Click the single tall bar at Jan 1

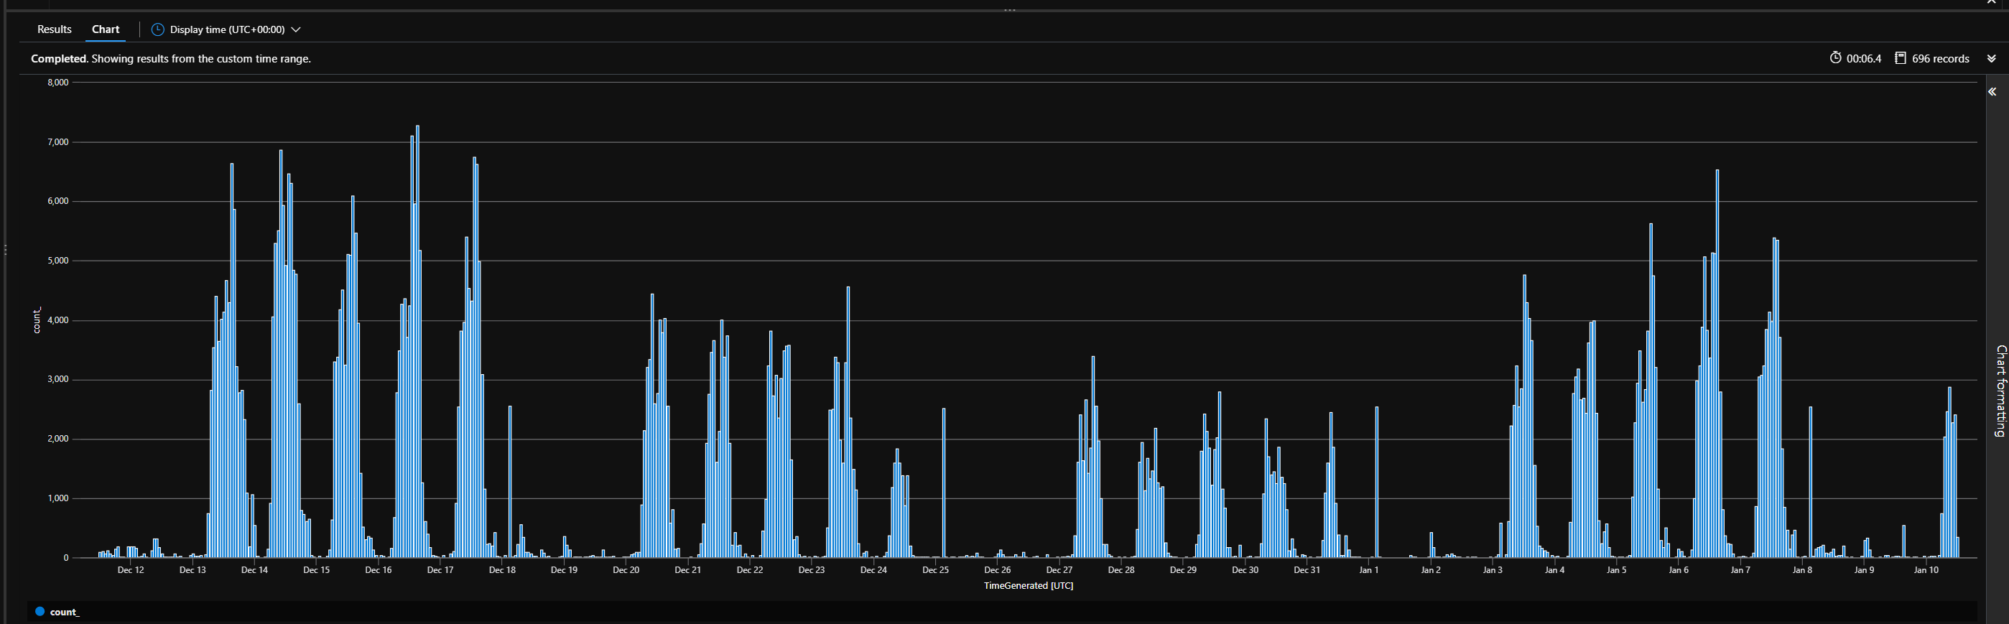pos(1376,483)
